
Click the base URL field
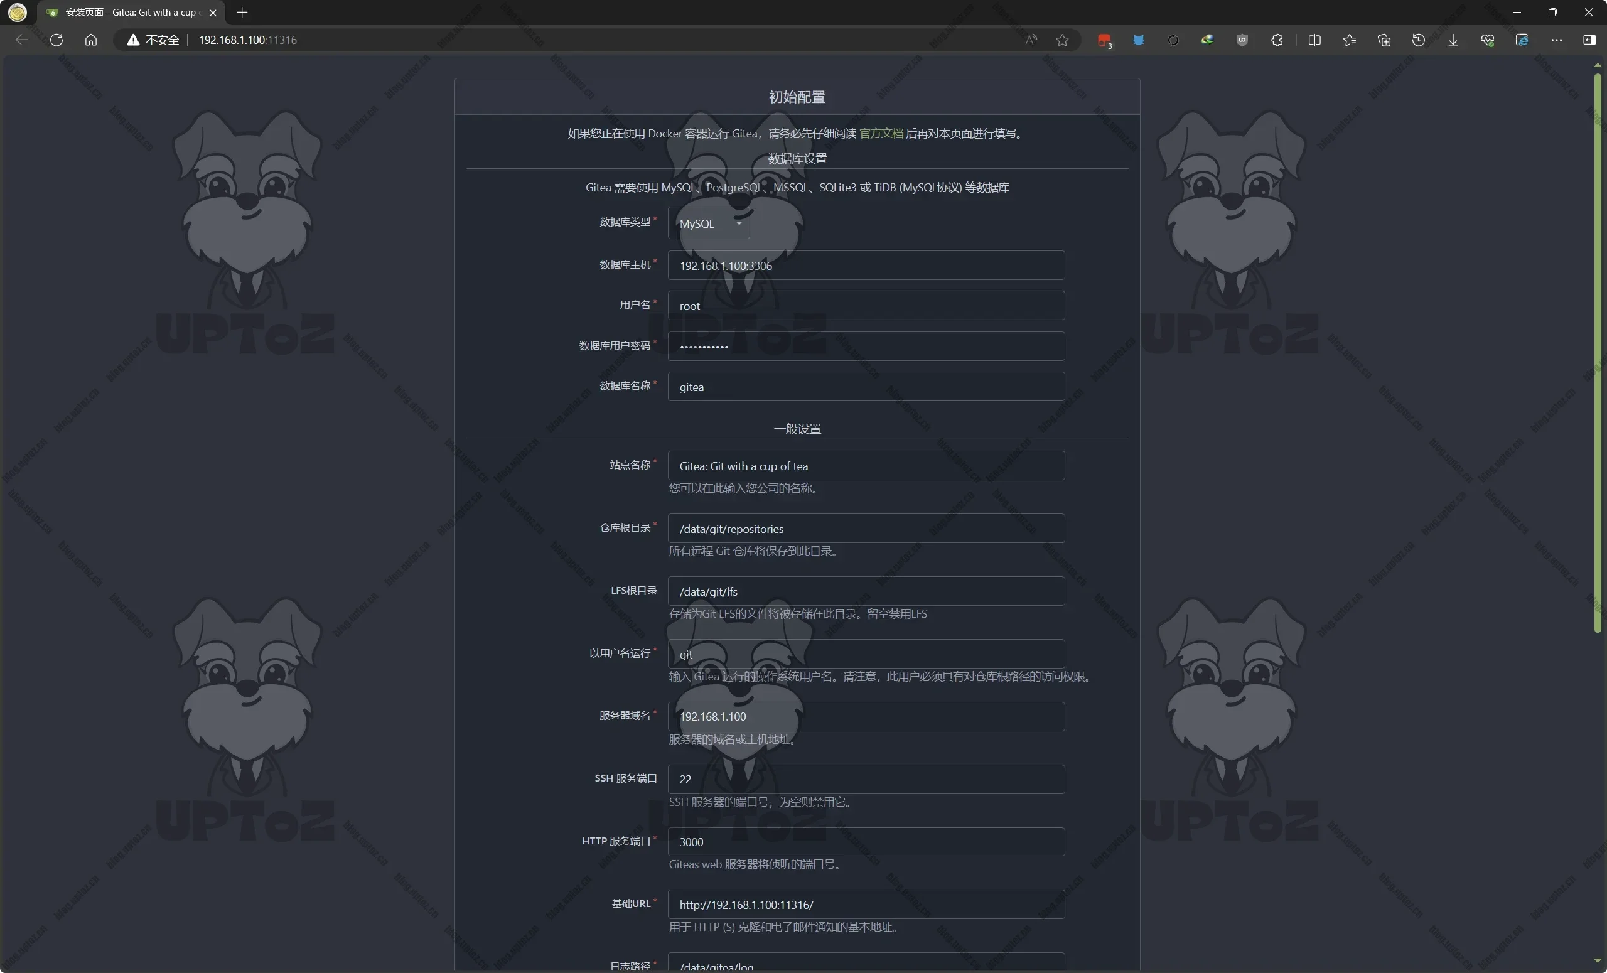[866, 904]
